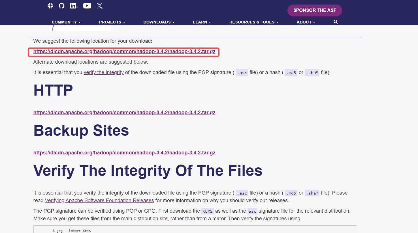Open the YouTube icon link

pos(87,6)
